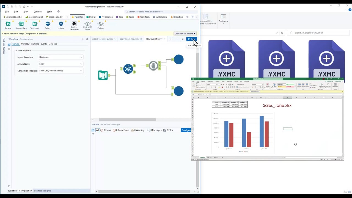Open the 'Click here for options' dropdown
Viewport: 352px width, 198px height.
tap(185, 34)
